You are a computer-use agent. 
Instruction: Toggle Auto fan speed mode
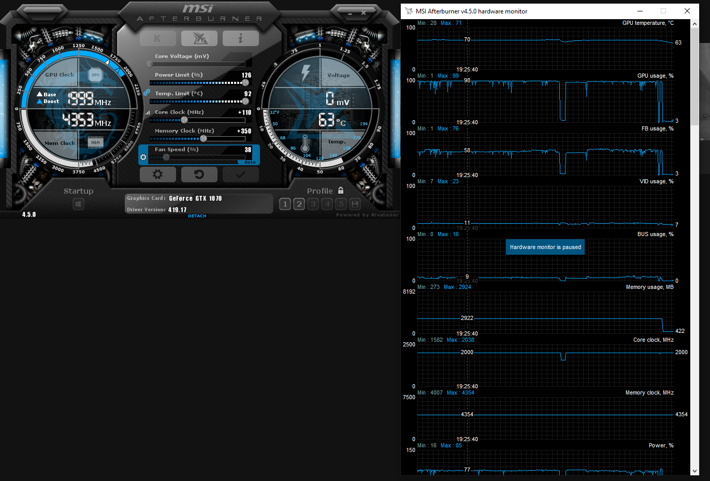click(x=250, y=162)
